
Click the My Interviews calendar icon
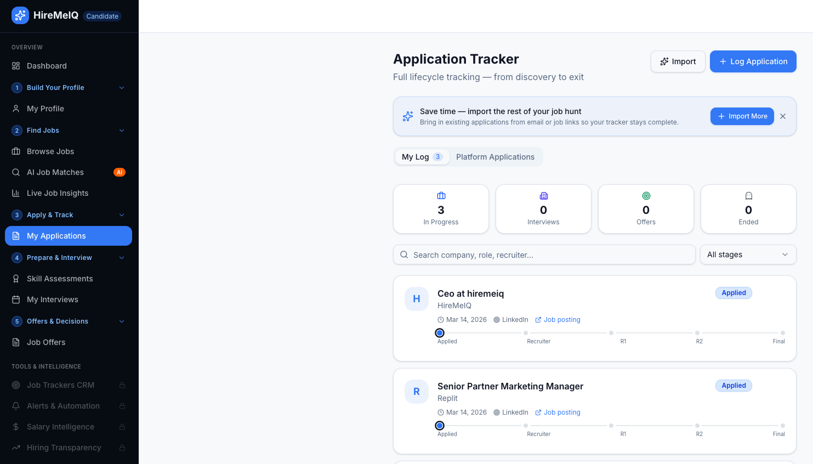(x=16, y=299)
